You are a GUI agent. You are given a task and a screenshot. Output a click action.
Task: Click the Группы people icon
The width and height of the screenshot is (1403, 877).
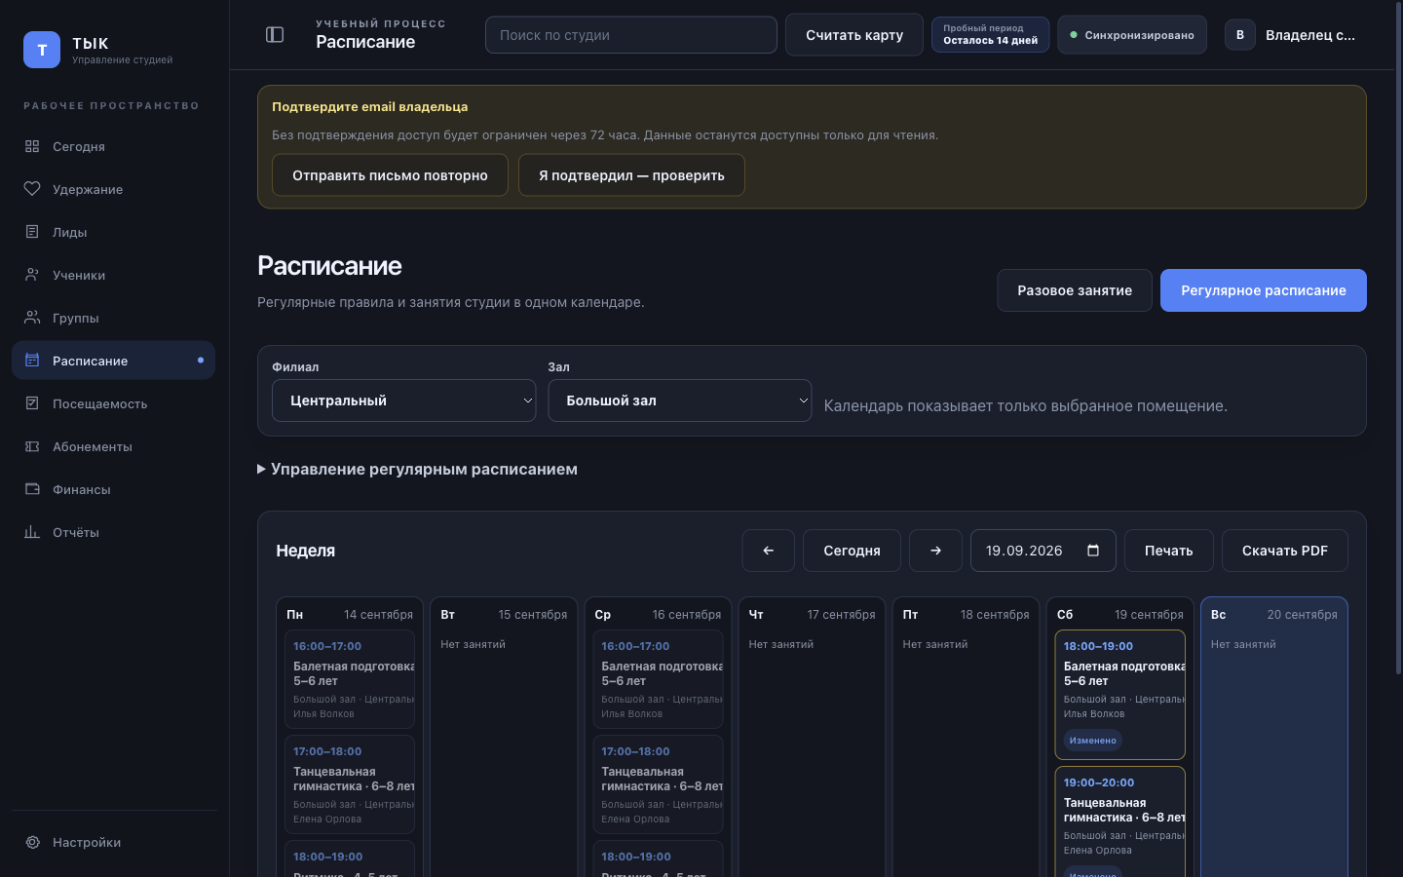click(x=32, y=318)
